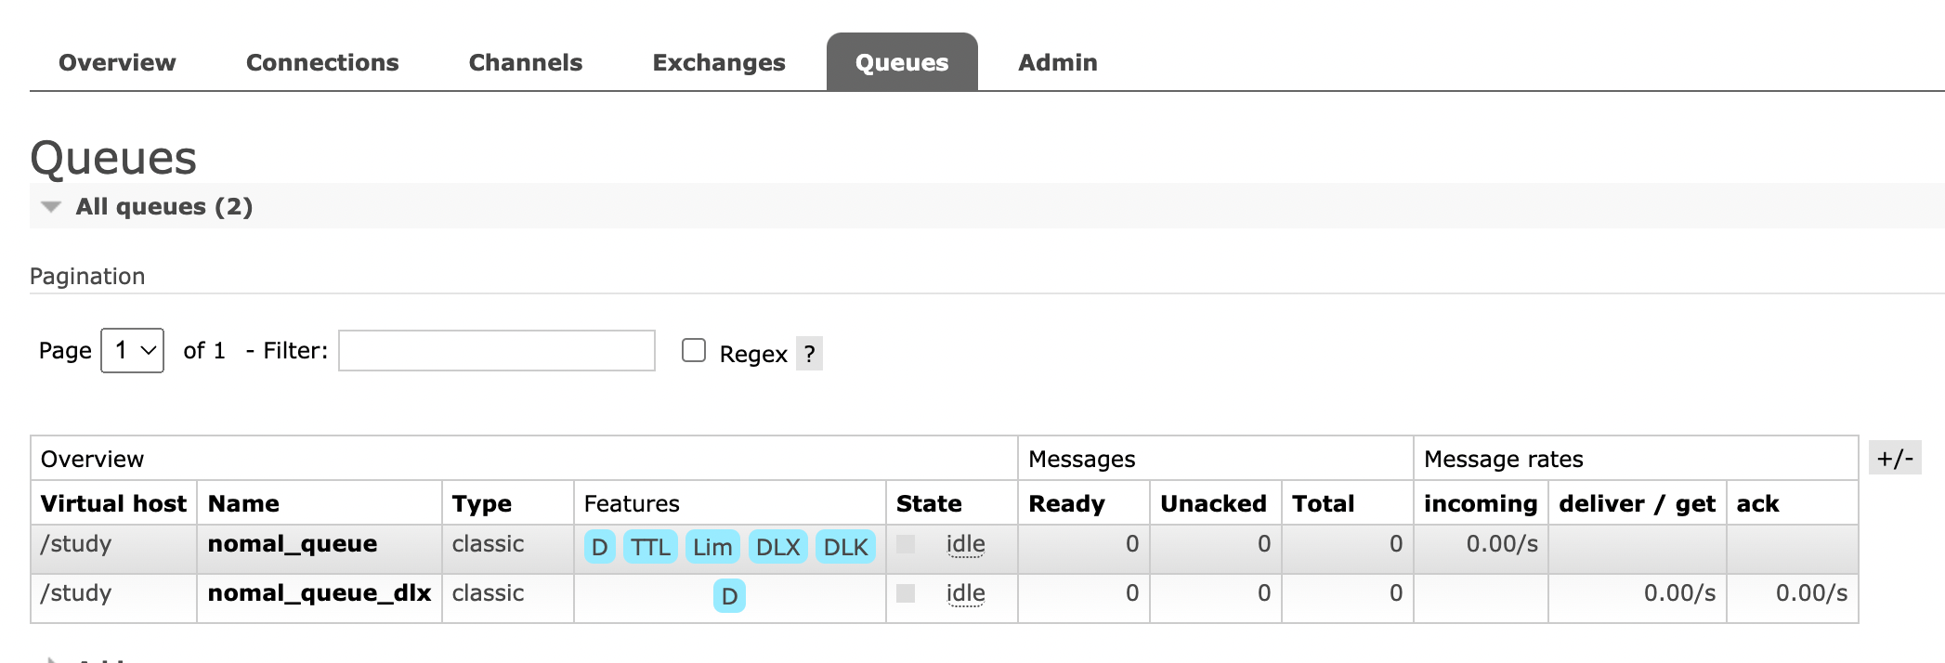Viewport: 1945px width, 663px height.
Task: Click the D badge in nomal_queue_dlx row
Action: [x=729, y=596]
